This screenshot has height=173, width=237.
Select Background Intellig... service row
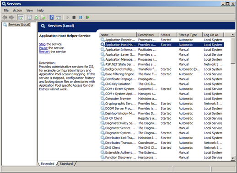pyautogui.click(x=162, y=69)
